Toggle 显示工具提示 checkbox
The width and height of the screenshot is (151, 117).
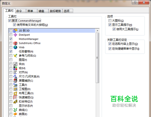[x=110, y=25]
